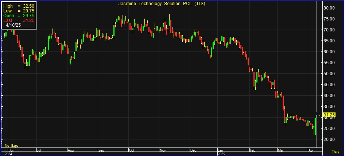Click the 50.00 level on the price axis

(x=329, y=74)
